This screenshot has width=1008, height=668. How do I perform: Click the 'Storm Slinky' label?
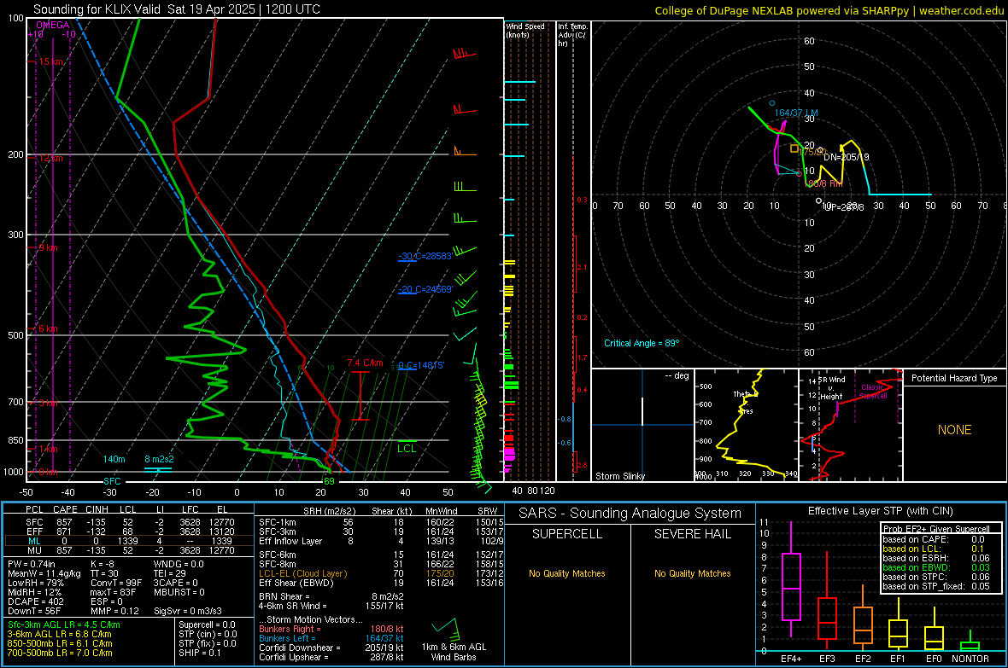pos(619,476)
